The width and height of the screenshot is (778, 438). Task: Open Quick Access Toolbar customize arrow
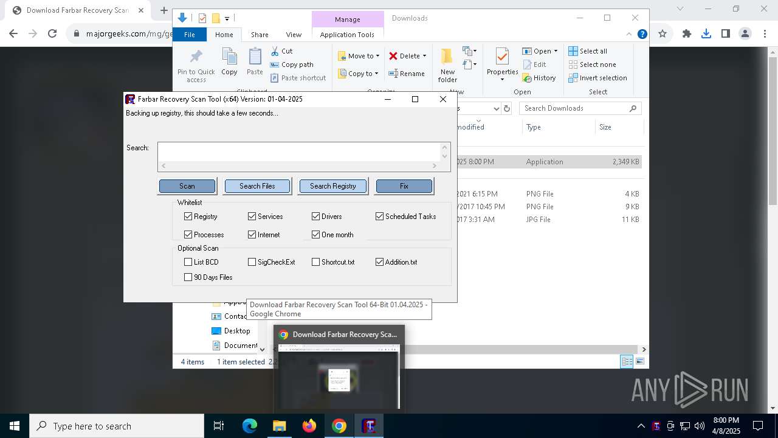tap(227, 19)
